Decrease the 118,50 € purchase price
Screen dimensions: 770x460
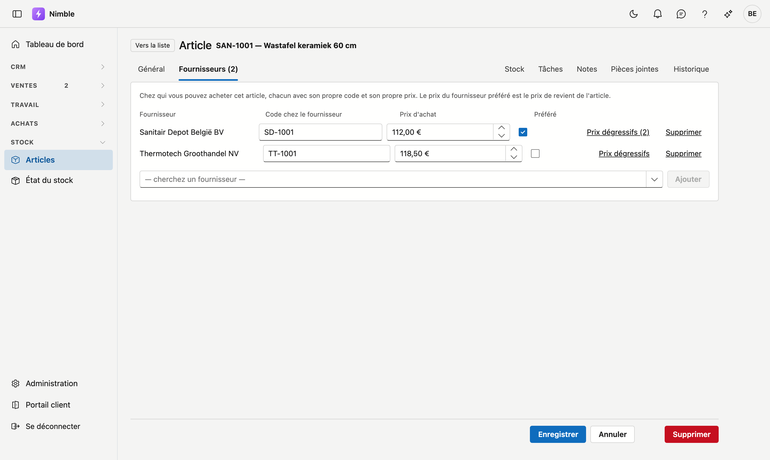pos(514,158)
